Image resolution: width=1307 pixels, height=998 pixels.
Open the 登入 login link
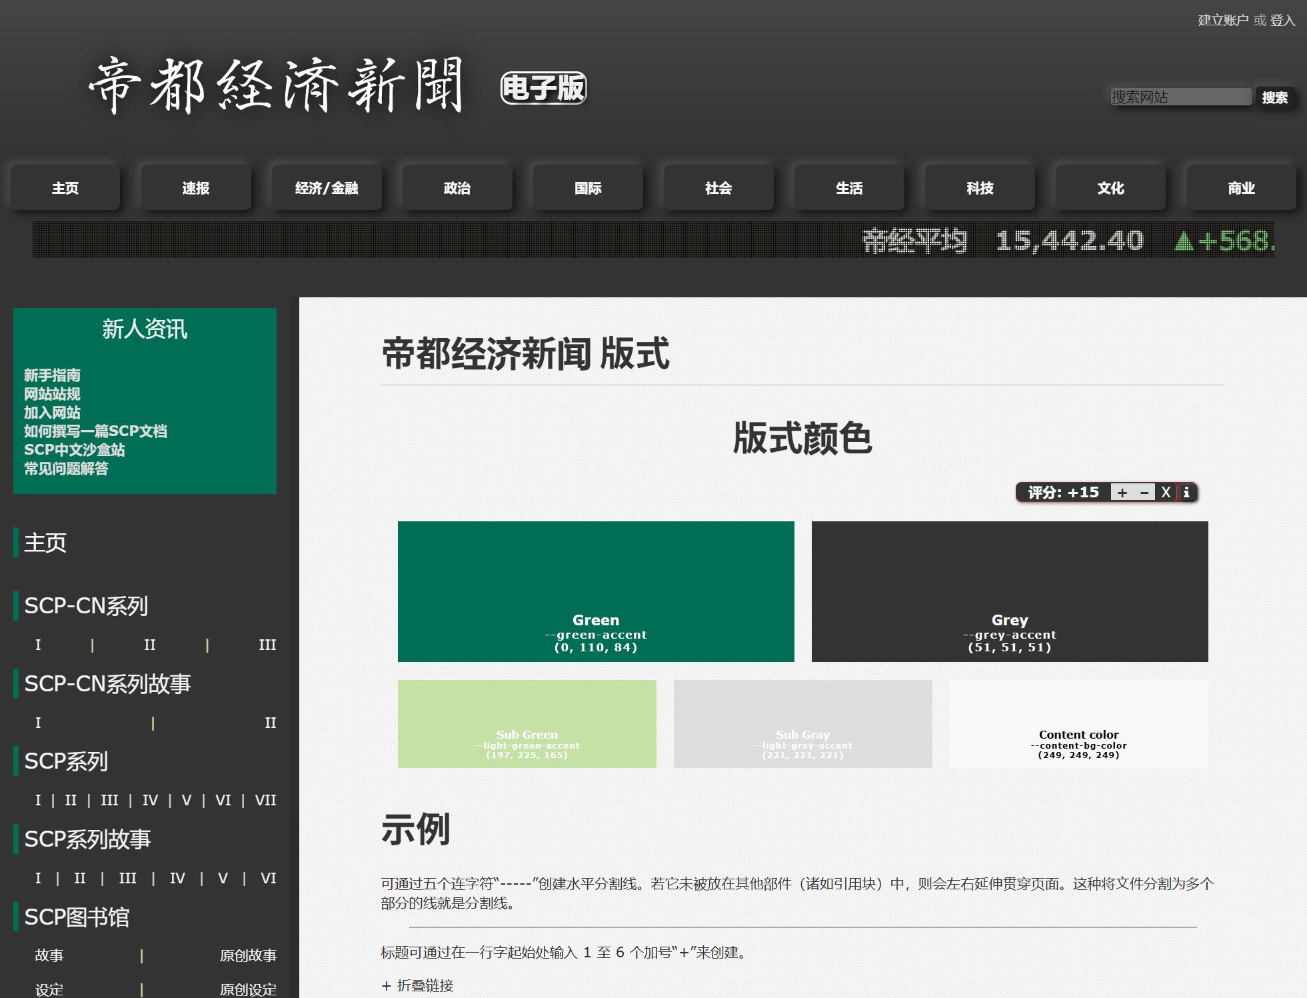(1282, 20)
